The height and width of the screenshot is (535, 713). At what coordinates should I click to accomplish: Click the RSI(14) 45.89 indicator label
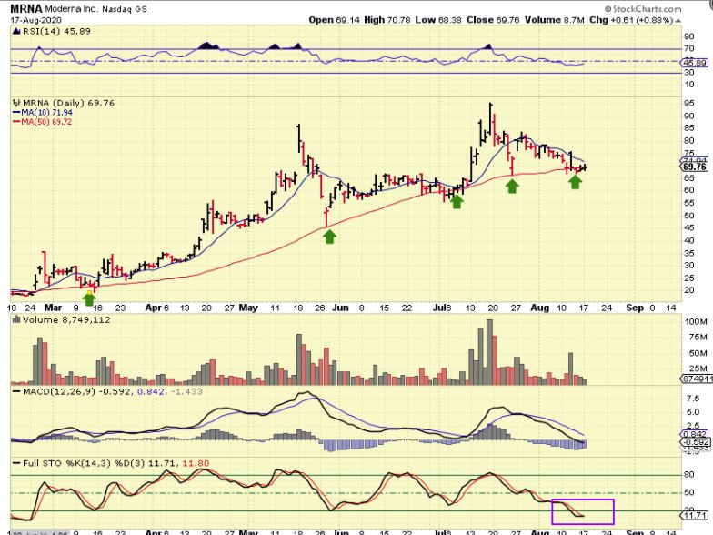pos(56,31)
